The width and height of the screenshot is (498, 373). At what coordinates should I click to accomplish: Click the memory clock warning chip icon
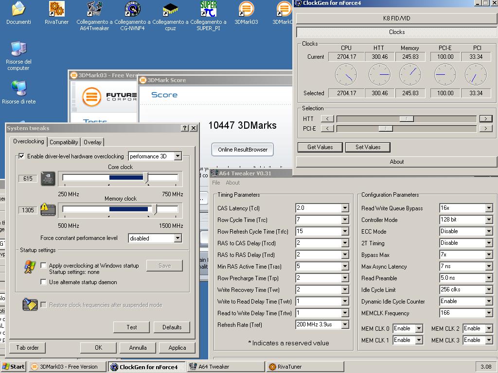coord(48,210)
